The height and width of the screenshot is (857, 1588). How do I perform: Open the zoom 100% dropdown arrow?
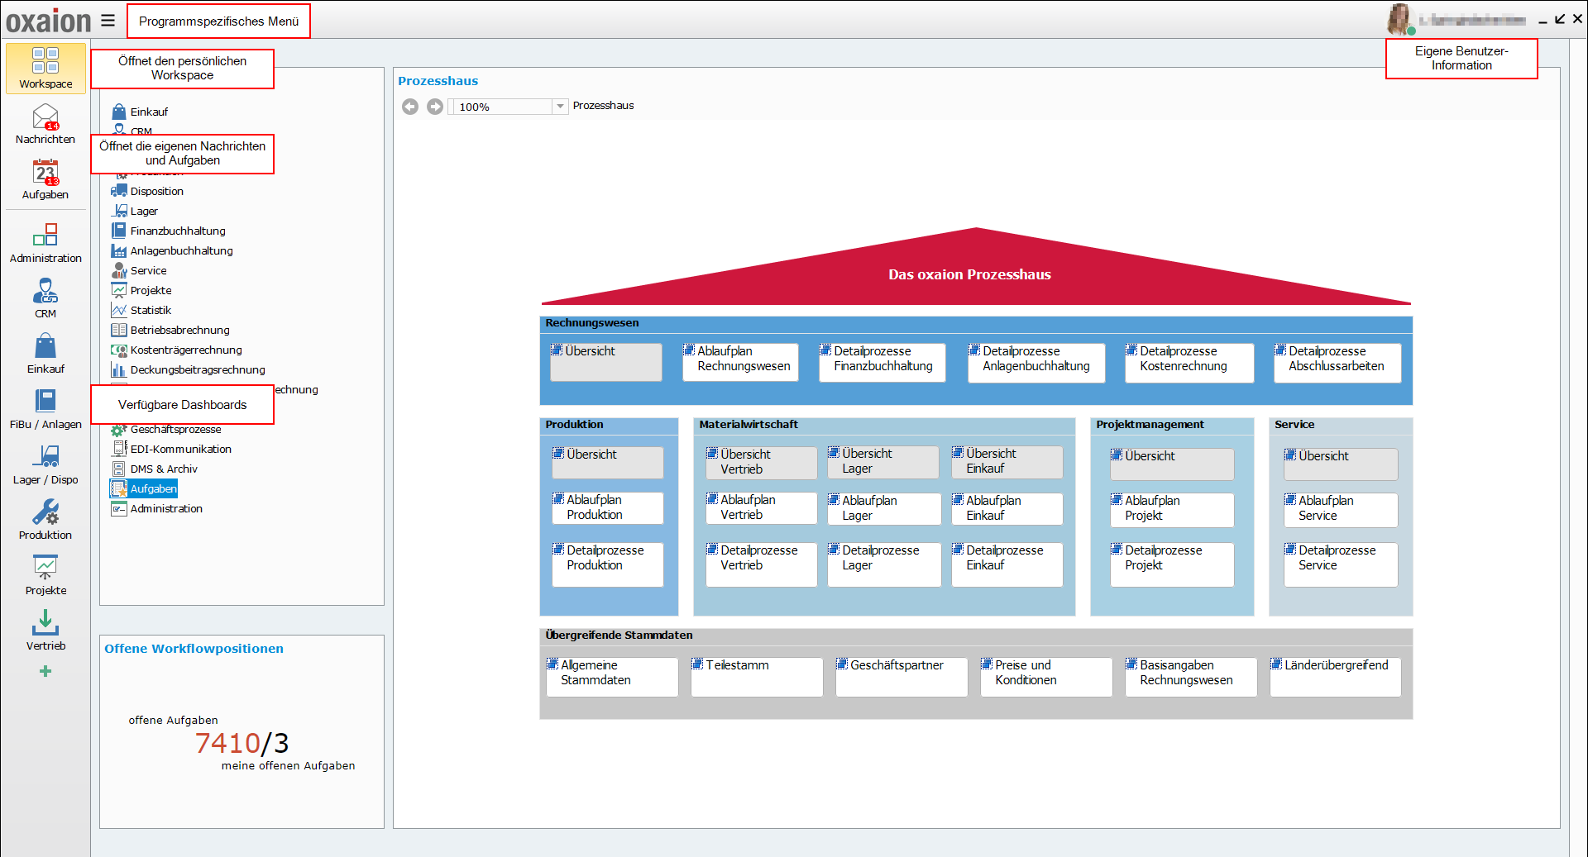coord(560,107)
